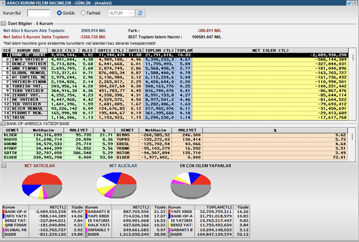
Task: Click the refresh icon beside XUTUM
Action: pyautogui.click(x=140, y=13)
